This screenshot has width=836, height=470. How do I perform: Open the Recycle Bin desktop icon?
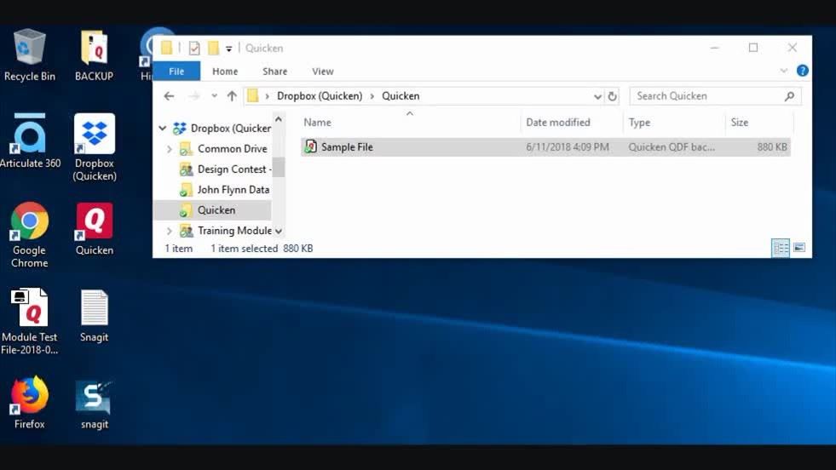pos(29,48)
